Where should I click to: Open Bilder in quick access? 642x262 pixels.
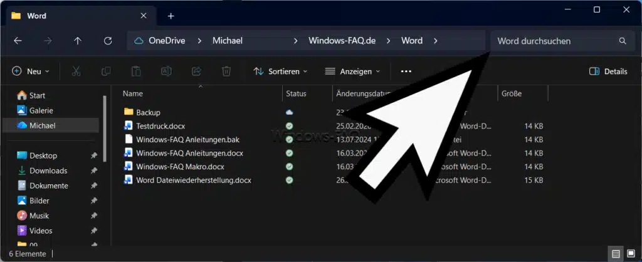click(39, 201)
